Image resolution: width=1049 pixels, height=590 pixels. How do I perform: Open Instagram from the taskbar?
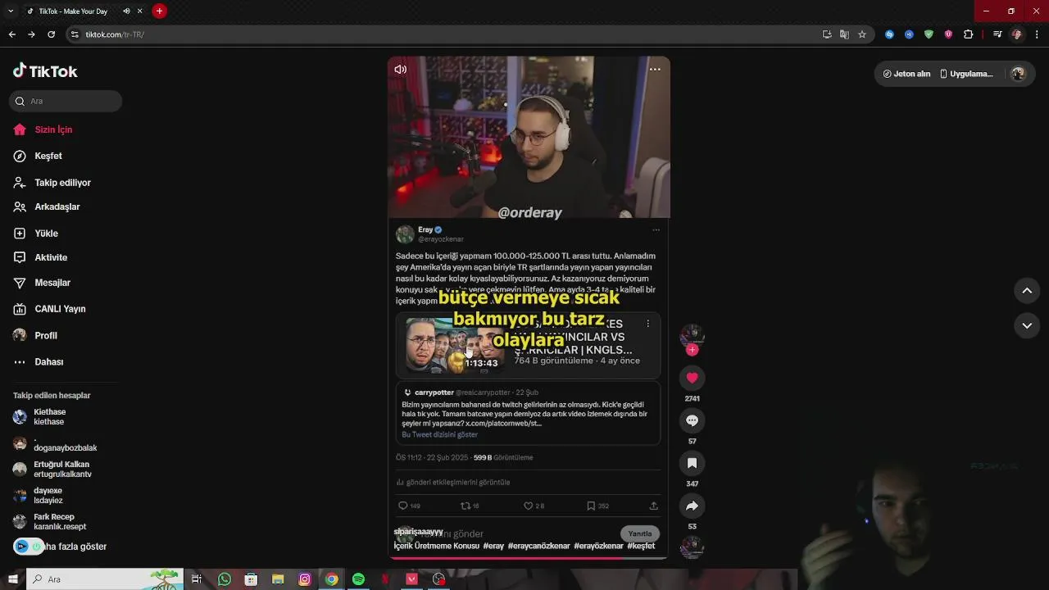click(x=305, y=579)
